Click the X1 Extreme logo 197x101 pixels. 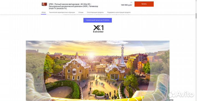[x=99, y=29]
